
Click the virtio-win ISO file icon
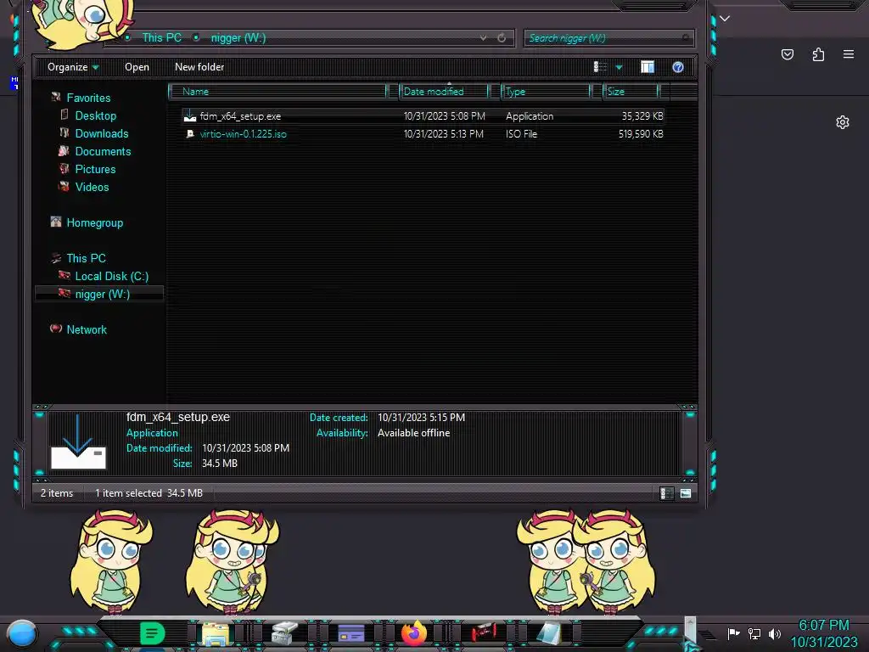point(190,133)
